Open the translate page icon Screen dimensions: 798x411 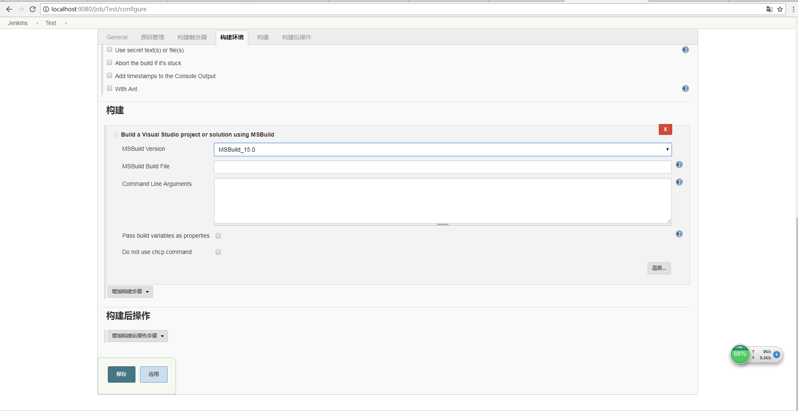(769, 9)
